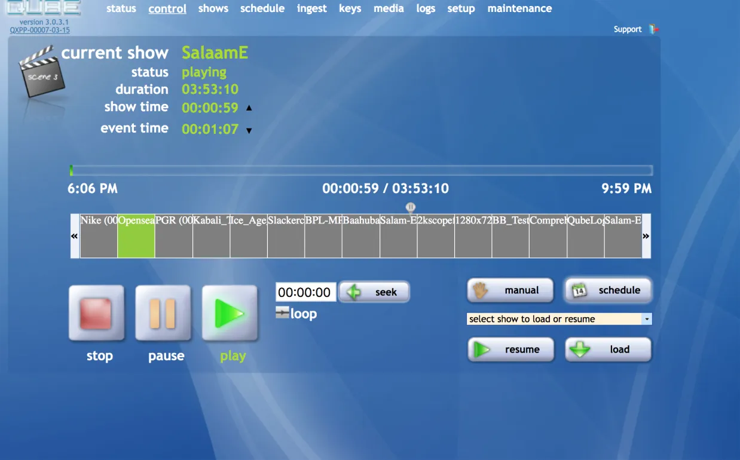Open the ingest menu
The height and width of the screenshot is (460, 740).
point(312,8)
